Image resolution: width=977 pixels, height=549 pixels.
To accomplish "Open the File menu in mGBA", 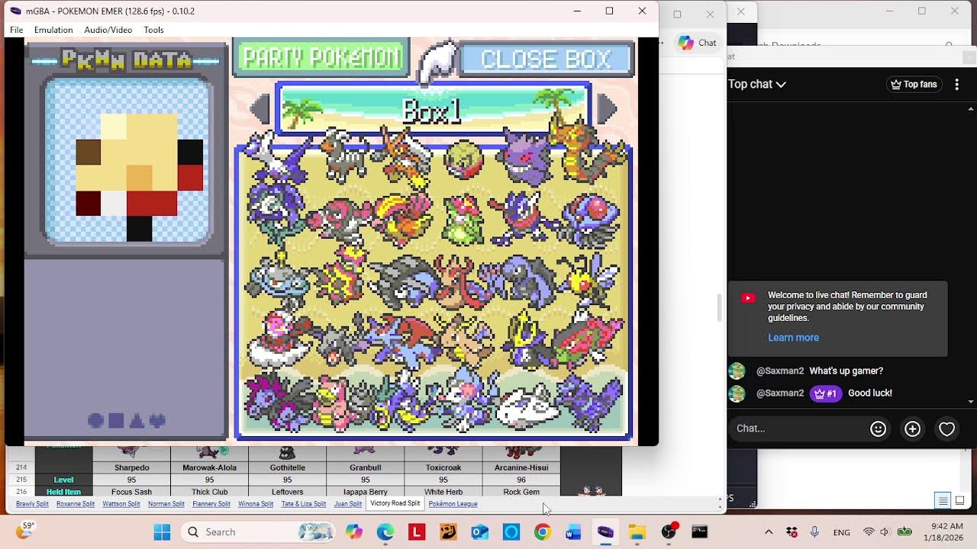I will (16, 30).
